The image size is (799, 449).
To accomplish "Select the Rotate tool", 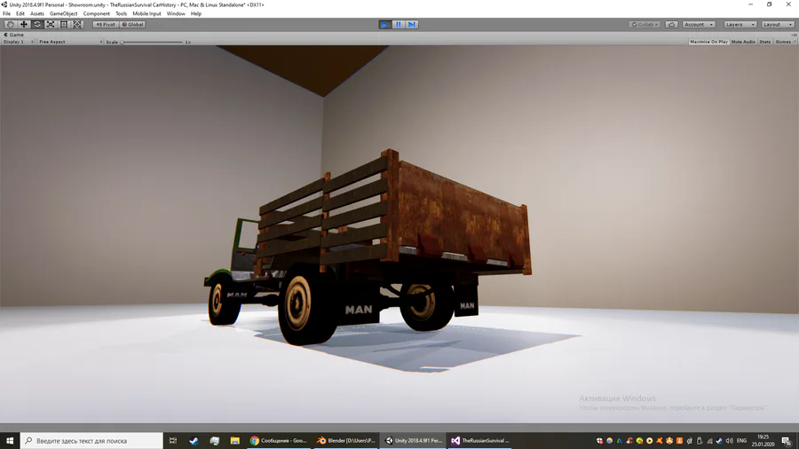I will click(x=37, y=25).
